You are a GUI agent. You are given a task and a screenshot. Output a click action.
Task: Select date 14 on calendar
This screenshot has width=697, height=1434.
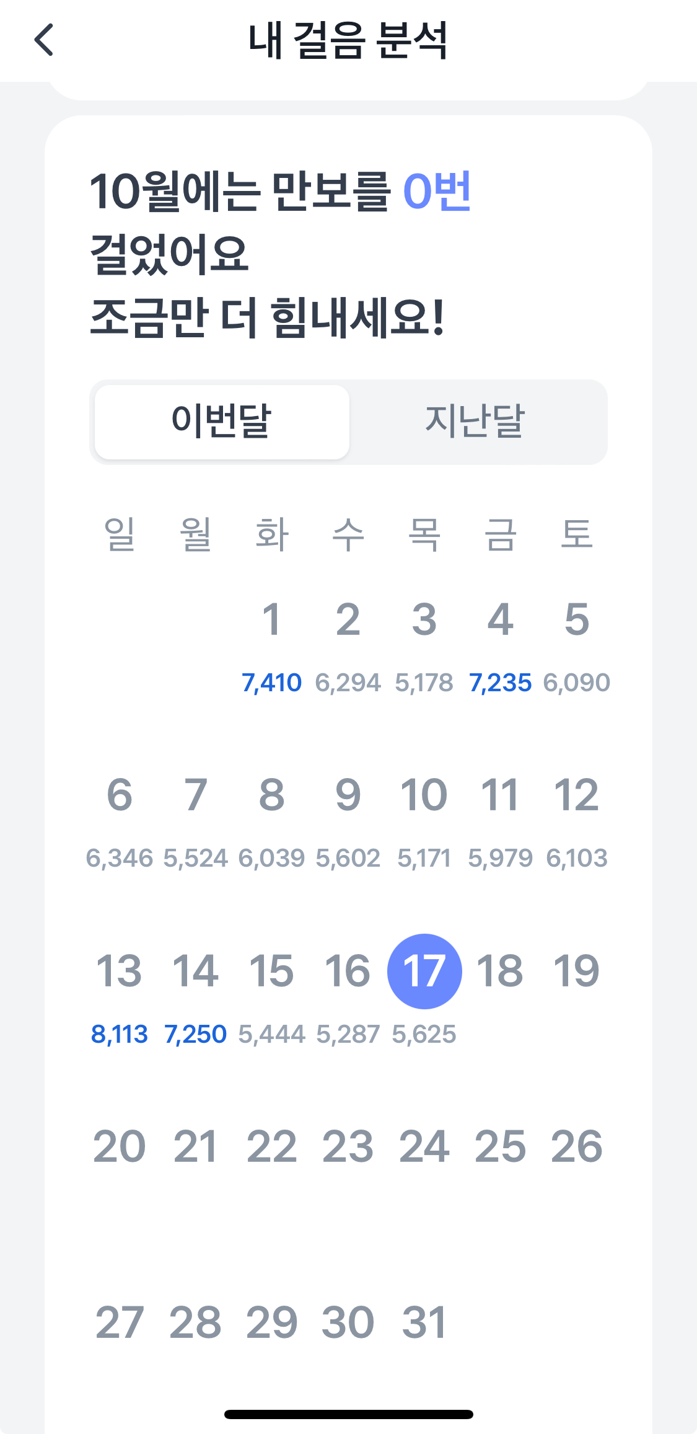click(195, 971)
